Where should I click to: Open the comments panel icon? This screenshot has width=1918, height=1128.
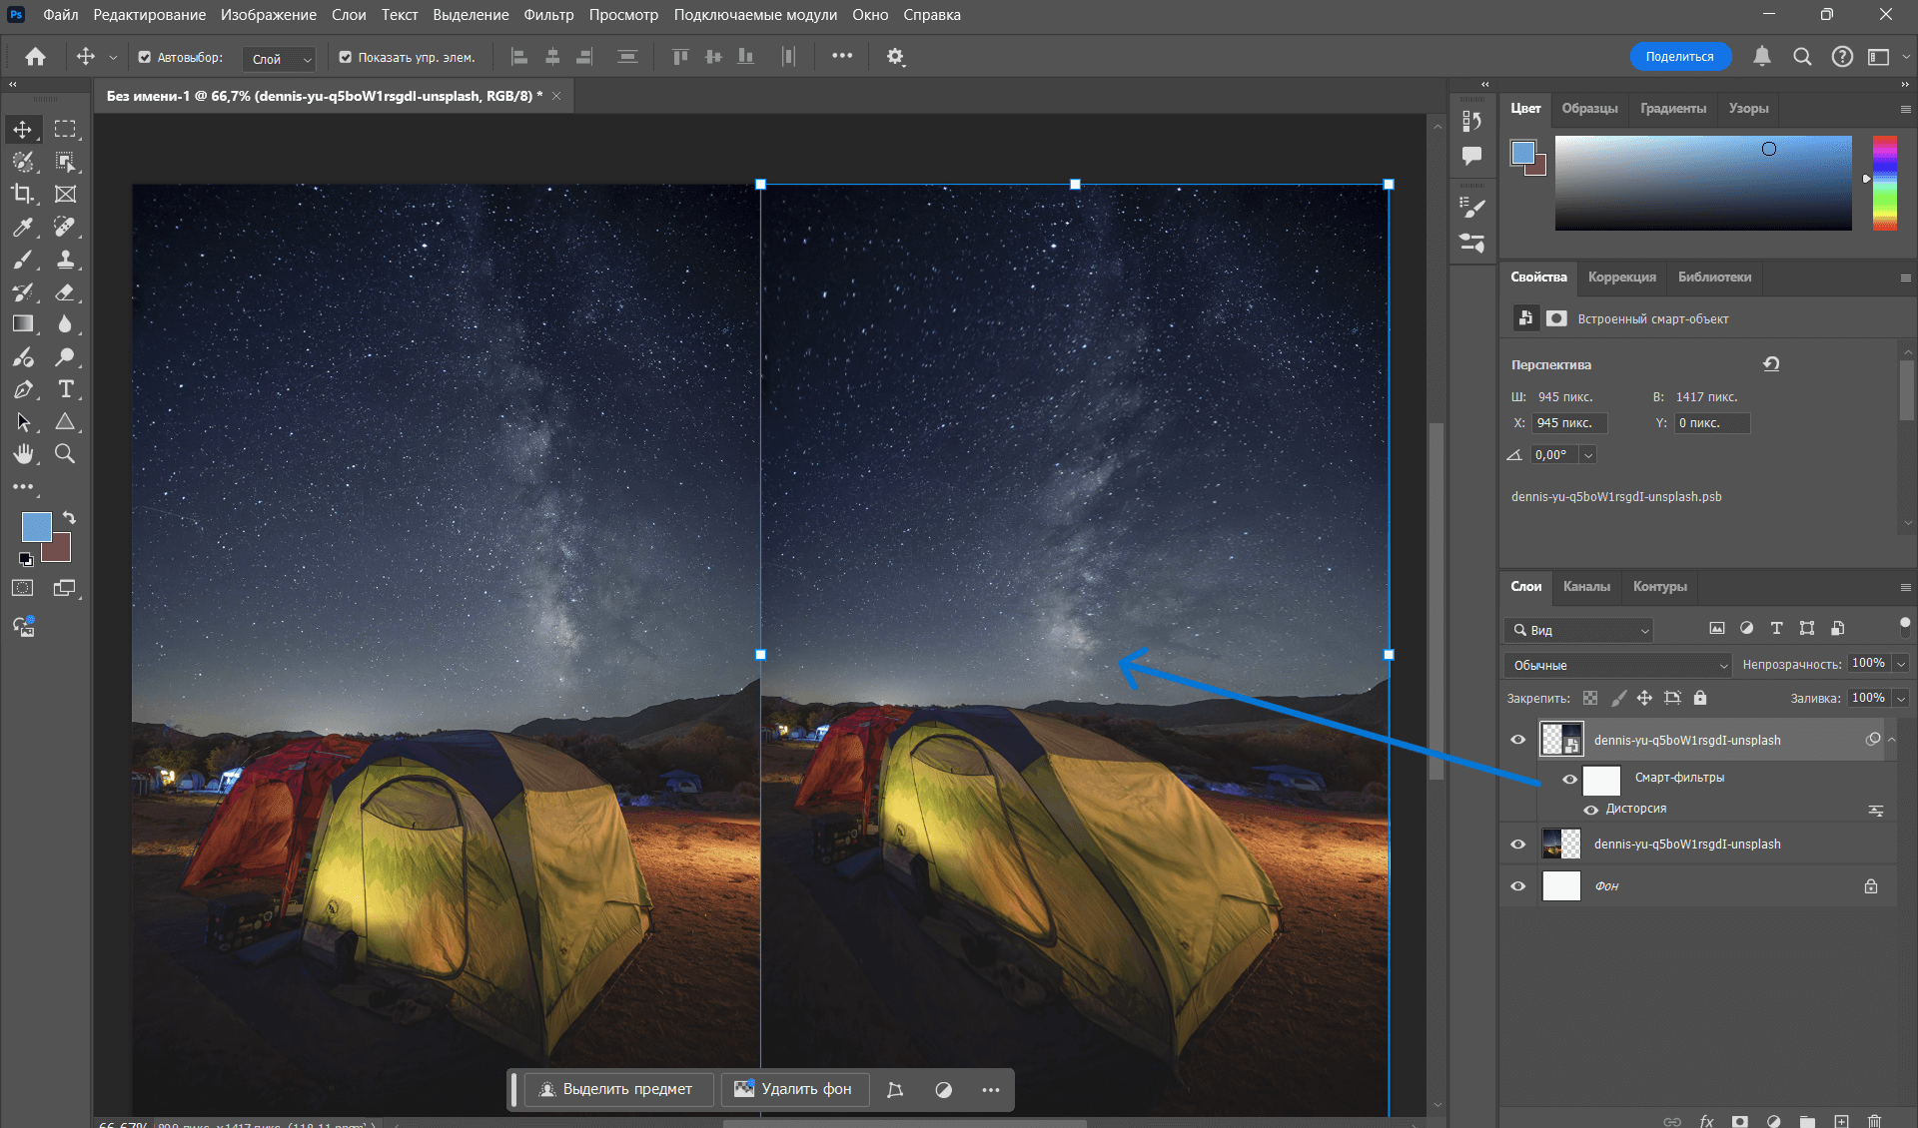[1471, 156]
